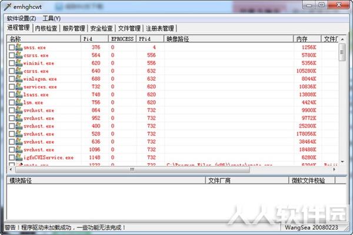Image resolution: width=353 pixels, height=235 pixels.
Task: Switch to the 内核检查 tab
Action: 46,28
